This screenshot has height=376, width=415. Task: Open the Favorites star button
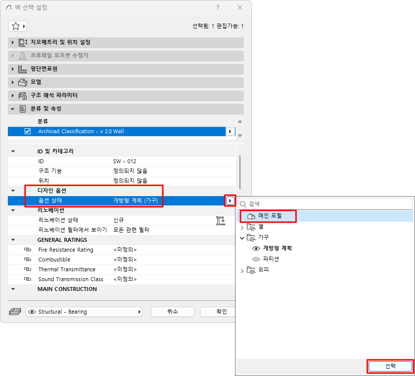click(18, 26)
